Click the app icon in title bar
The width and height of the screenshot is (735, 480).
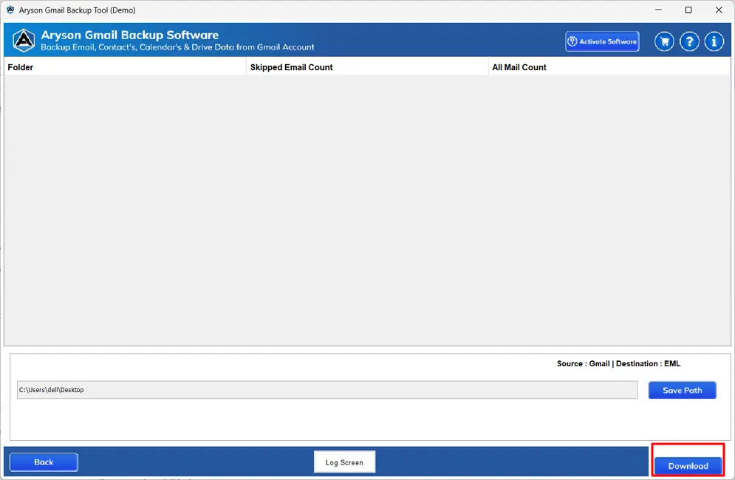10,10
